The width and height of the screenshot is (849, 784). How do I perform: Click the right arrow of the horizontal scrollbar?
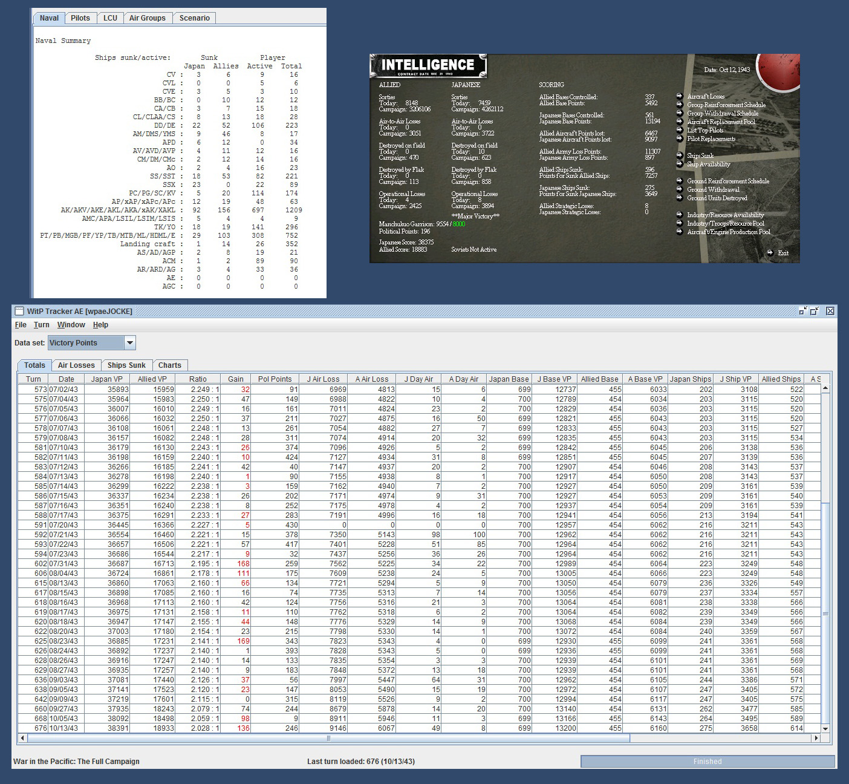(x=816, y=738)
